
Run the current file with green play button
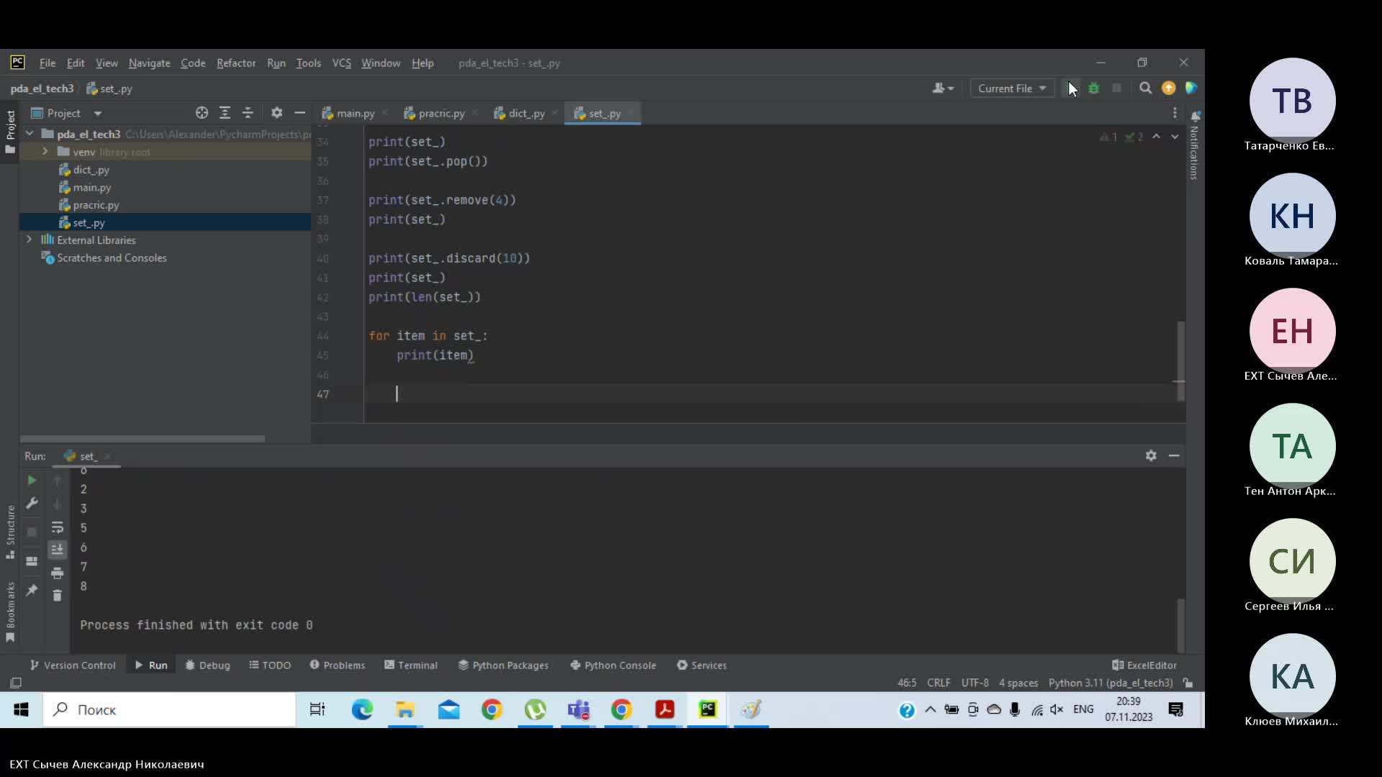tap(1070, 88)
